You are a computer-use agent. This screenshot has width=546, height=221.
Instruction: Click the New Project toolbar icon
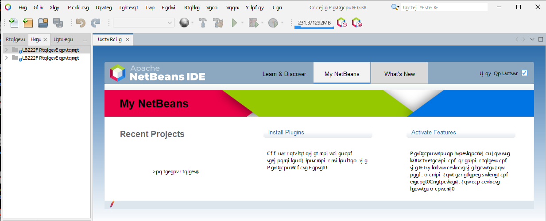[x=28, y=23]
